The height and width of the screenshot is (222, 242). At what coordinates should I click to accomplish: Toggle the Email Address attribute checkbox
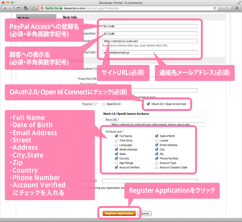[x=156, y=145]
